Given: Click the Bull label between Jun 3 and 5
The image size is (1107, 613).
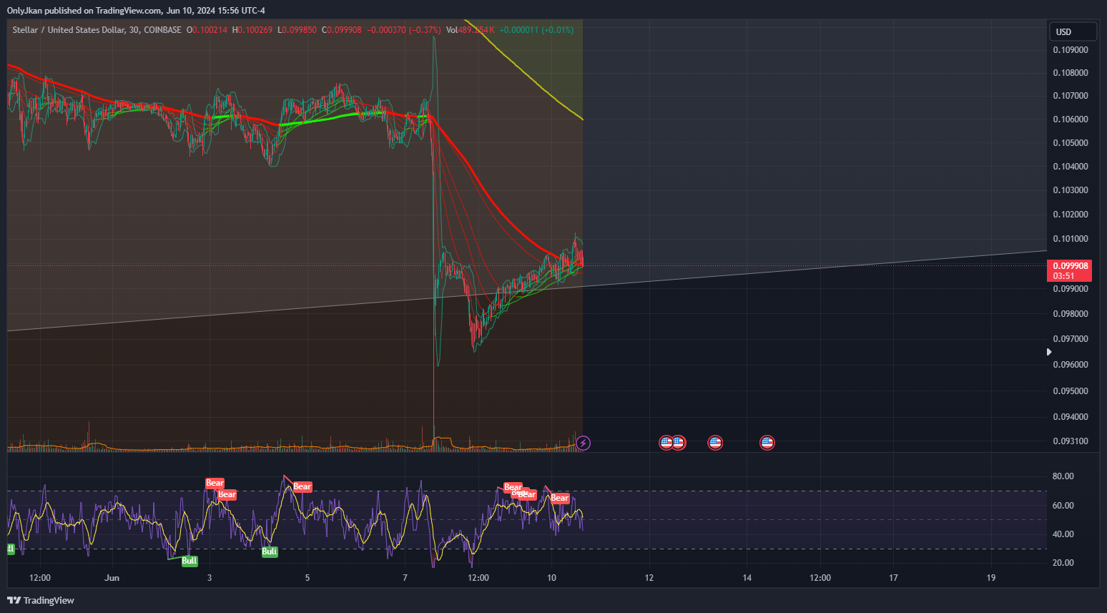Looking at the screenshot, I should [270, 551].
